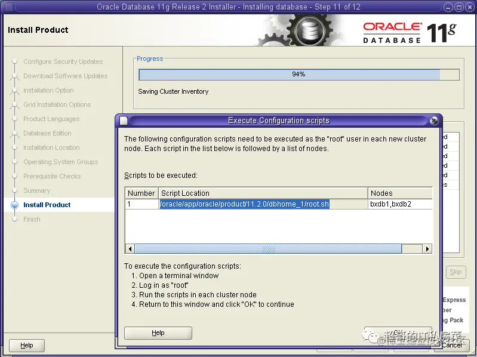Click the Saving Cluster Inventory status text
Viewport: 477px width, 357px height.
[173, 91]
